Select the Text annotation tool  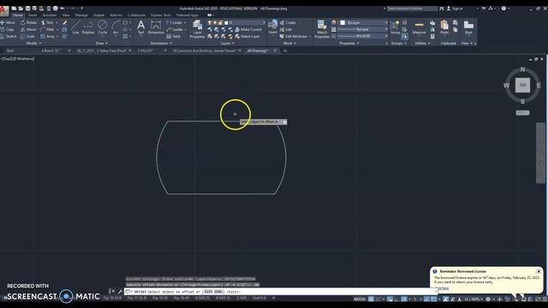[140, 27]
